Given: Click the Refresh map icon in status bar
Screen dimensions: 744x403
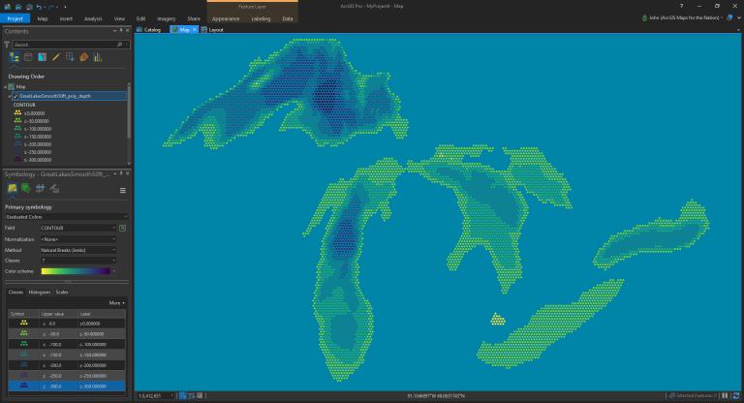Looking at the screenshot, I should coord(736,395).
